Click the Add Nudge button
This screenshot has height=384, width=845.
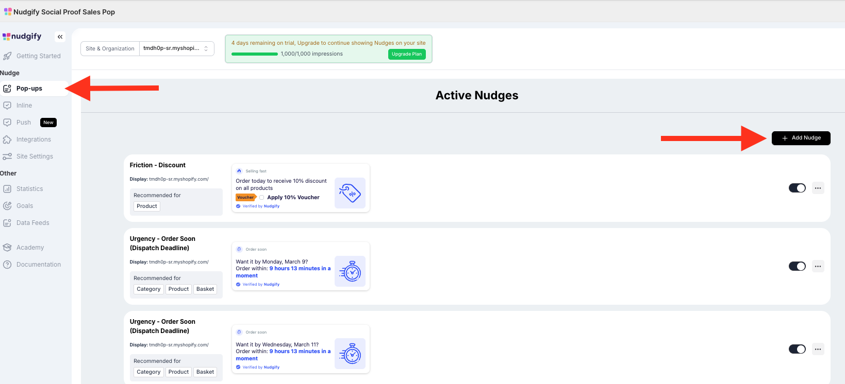(x=801, y=138)
